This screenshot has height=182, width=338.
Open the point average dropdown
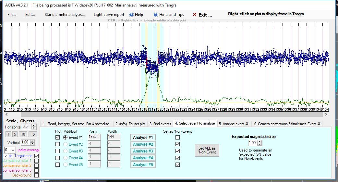13,150
